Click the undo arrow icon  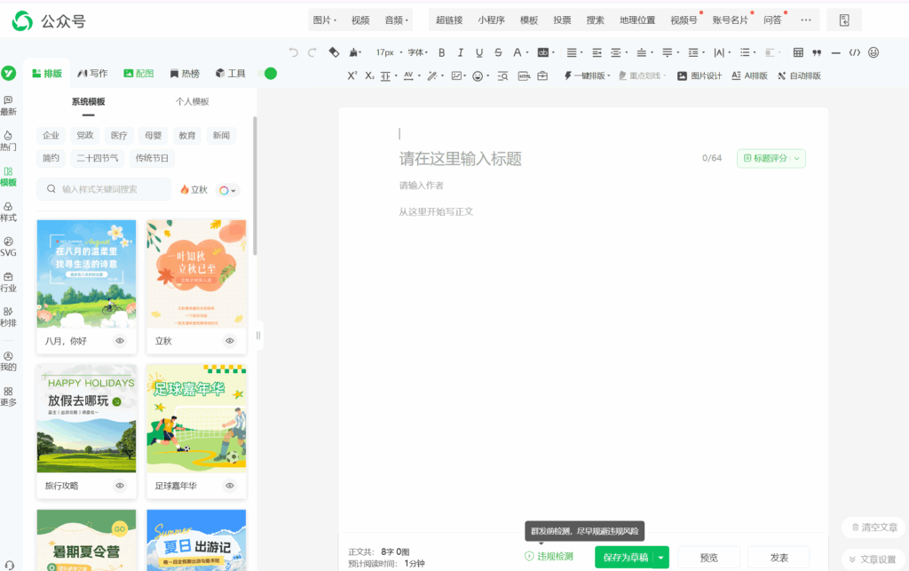pyautogui.click(x=293, y=52)
